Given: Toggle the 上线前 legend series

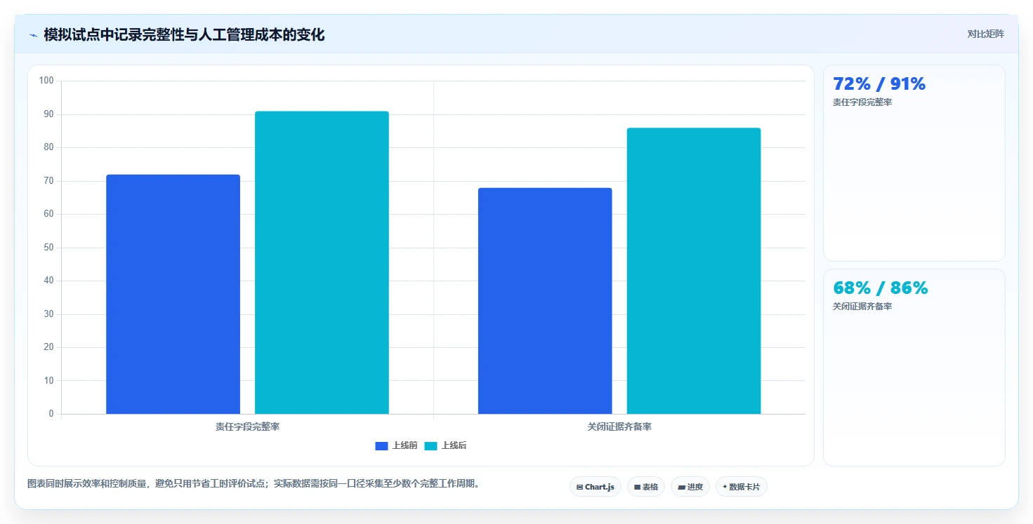Looking at the screenshot, I should click(397, 445).
